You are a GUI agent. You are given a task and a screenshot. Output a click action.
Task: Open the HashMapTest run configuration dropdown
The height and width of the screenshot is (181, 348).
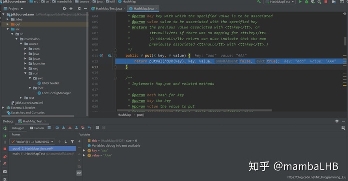coord(279,2)
